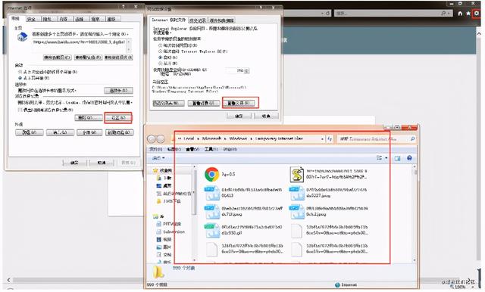Open the Tools menu in Explorer

(211, 149)
